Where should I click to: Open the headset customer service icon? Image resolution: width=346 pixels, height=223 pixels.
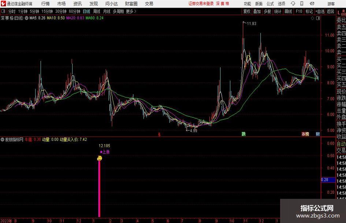pyautogui.click(x=293, y=4)
